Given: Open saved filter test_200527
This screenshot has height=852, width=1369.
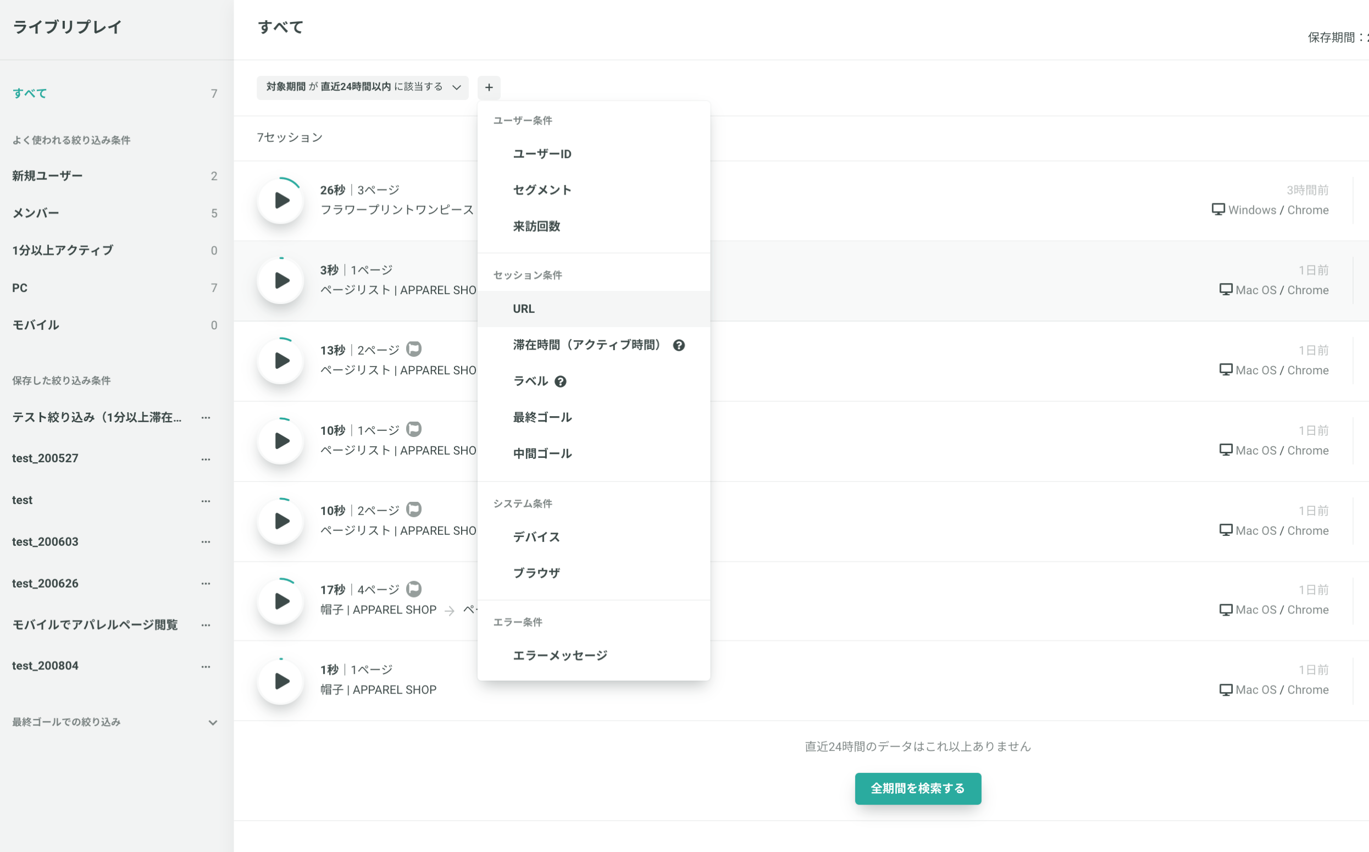Looking at the screenshot, I should [45, 458].
